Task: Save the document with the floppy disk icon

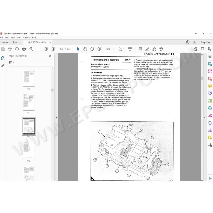Action: coord(3,49)
